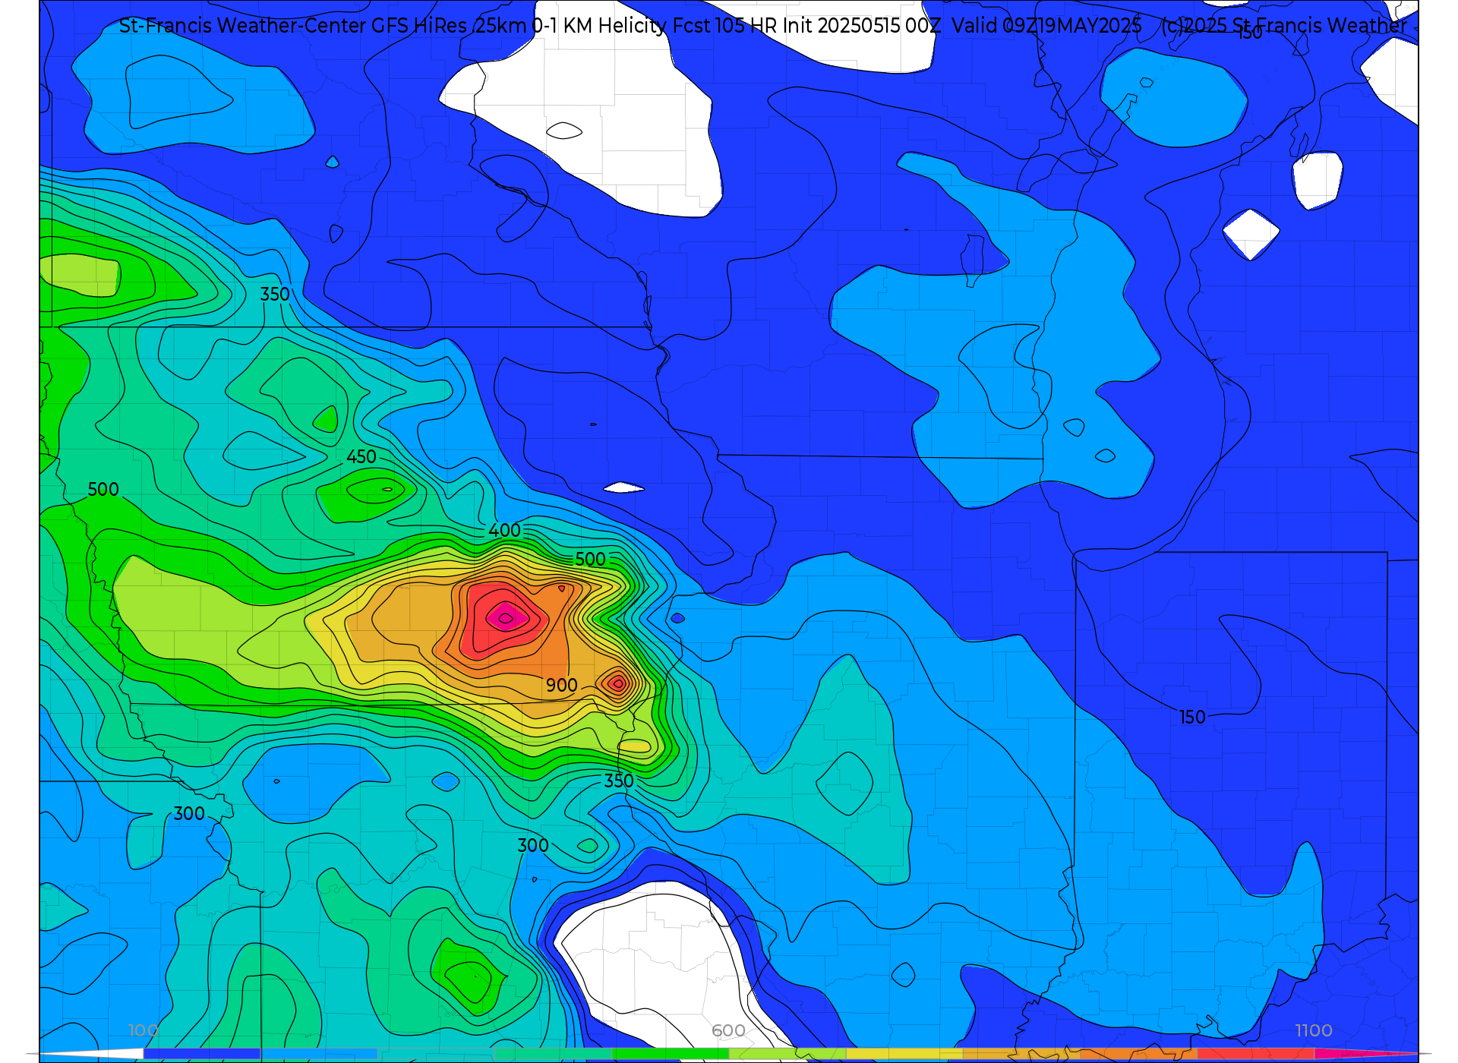Viewport: 1458px width, 1063px height.
Task: Click the "1100" color bar label
Action: [x=1314, y=1030]
